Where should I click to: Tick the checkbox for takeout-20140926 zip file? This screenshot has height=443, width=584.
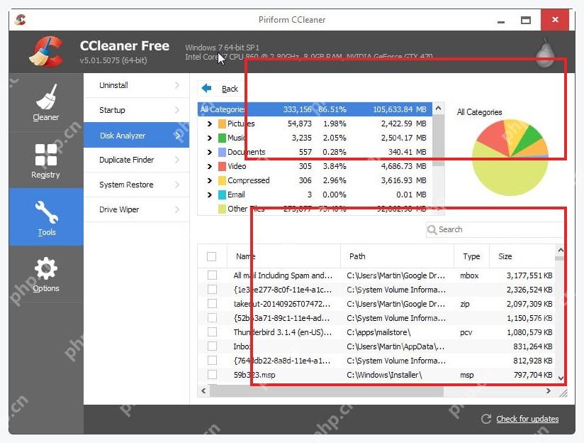[x=213, y=303]
